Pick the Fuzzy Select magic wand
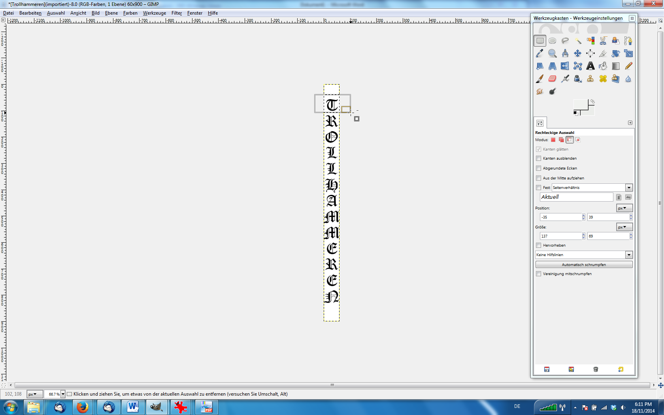 (x=578, y=41)
